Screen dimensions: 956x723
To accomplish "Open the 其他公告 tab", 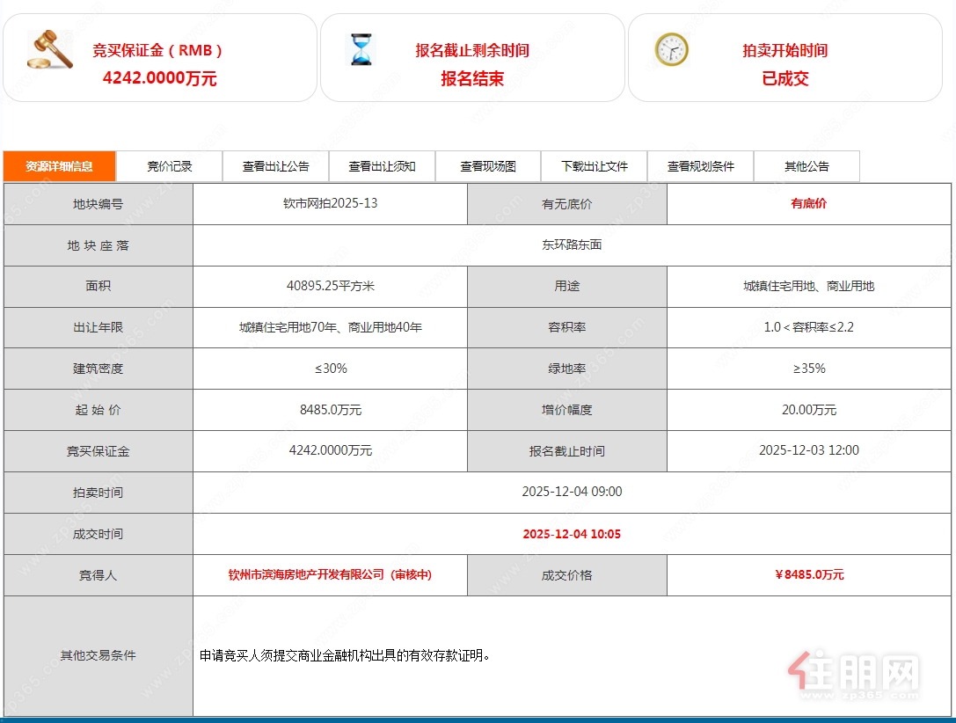I will (x=806, y=166).
